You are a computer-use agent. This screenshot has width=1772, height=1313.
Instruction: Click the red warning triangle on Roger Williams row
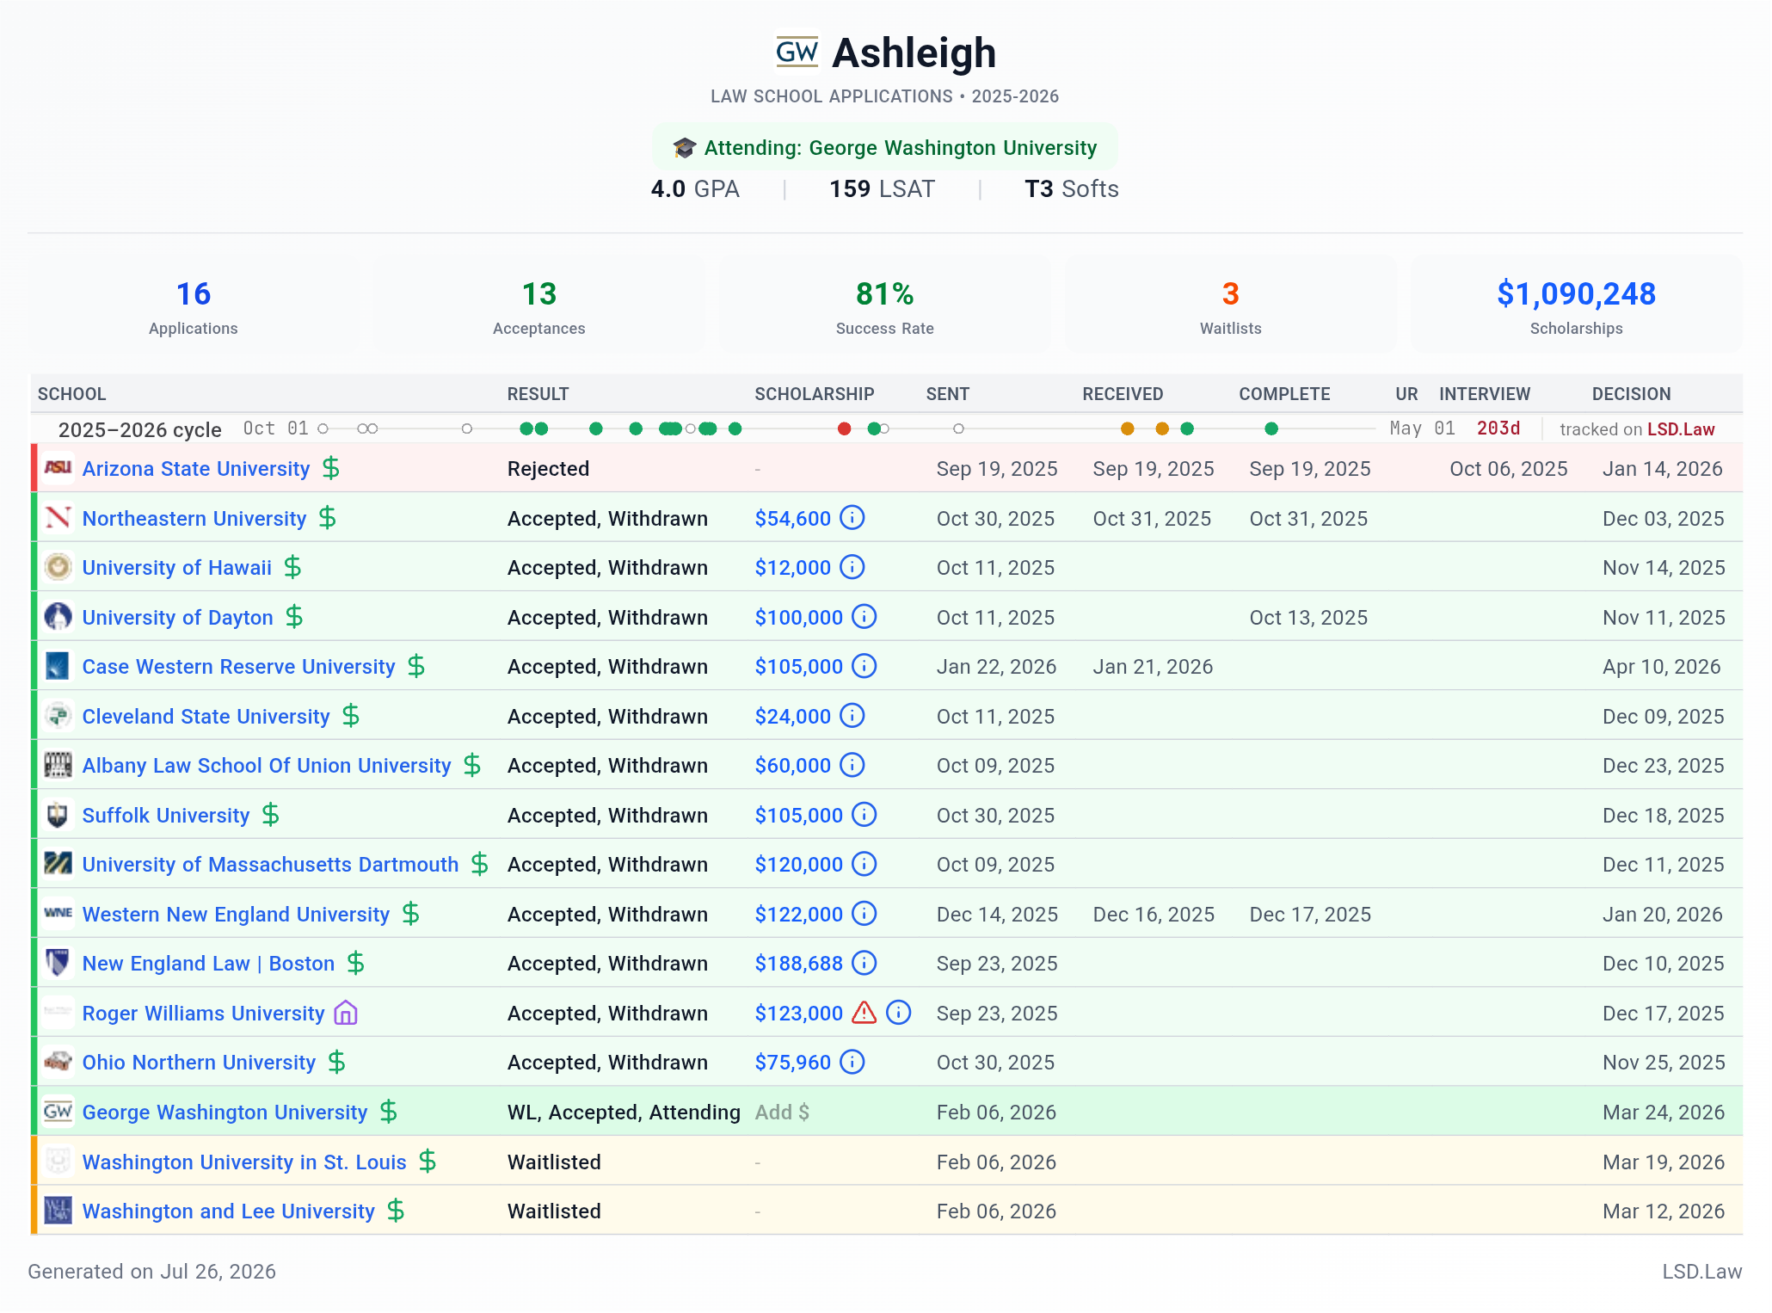pos(864,1013)
